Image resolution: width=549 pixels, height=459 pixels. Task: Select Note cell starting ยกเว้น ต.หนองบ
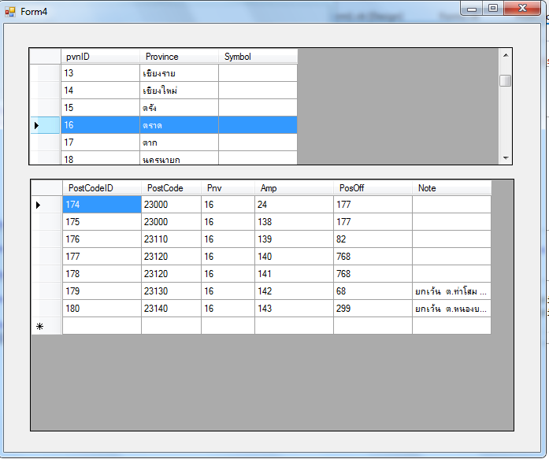click(451, 308)
